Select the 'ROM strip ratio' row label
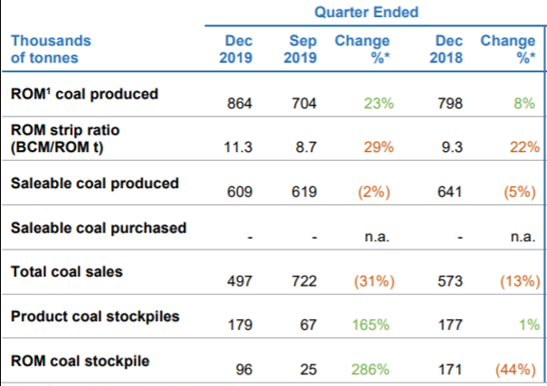This screenshot has height=386, width=547. [65, 137]
